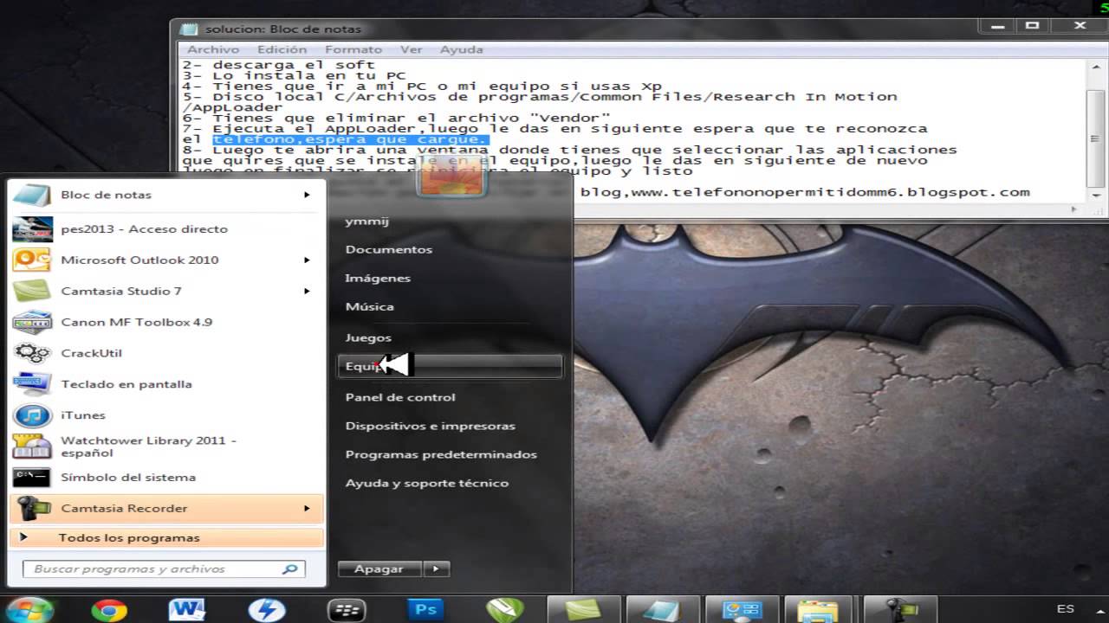1109x623 pixels.
Task: Click the Apagar button
Action: [x=379, y=568]
